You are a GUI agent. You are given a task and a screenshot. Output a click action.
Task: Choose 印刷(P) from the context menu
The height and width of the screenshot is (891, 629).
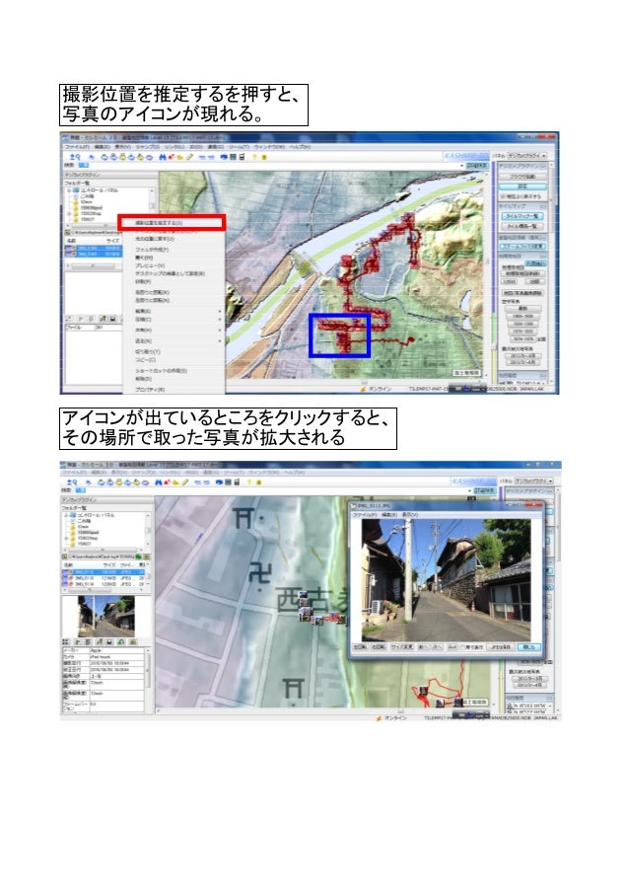tap(143, 281)
